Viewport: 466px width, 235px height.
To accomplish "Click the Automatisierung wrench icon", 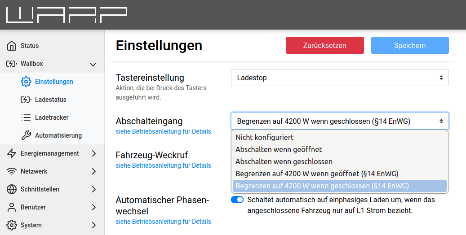I will (x=26, y=135).
